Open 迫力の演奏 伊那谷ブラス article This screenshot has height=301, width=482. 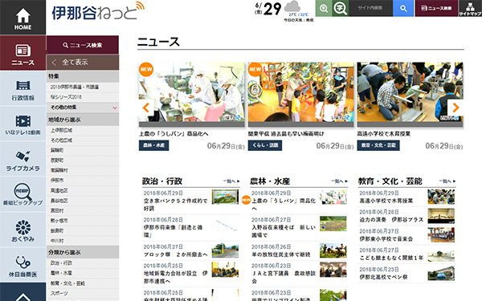click(x=391, y=220)
